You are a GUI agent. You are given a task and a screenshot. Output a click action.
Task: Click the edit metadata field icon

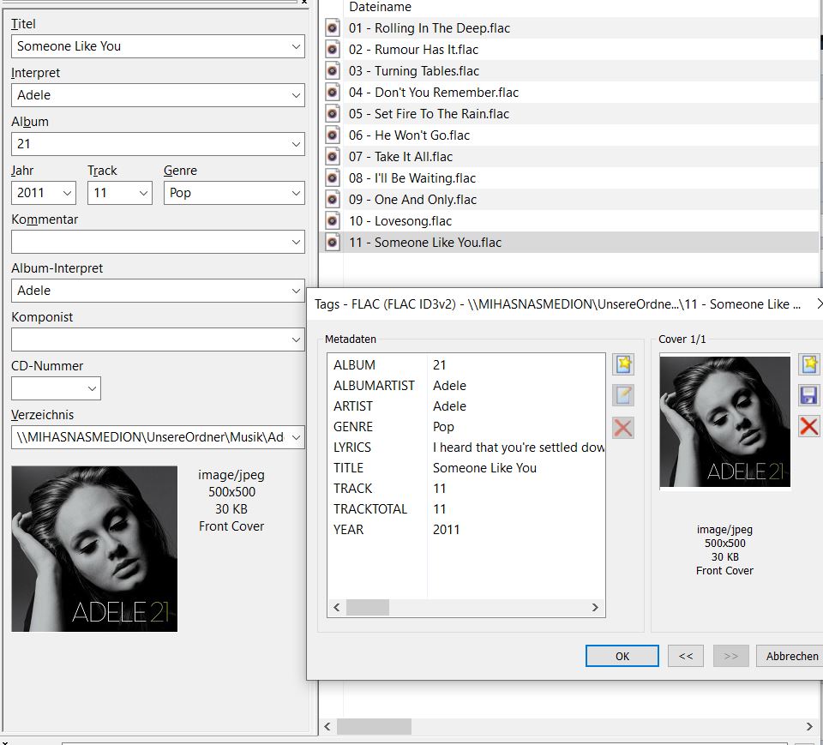click(623, 395)
